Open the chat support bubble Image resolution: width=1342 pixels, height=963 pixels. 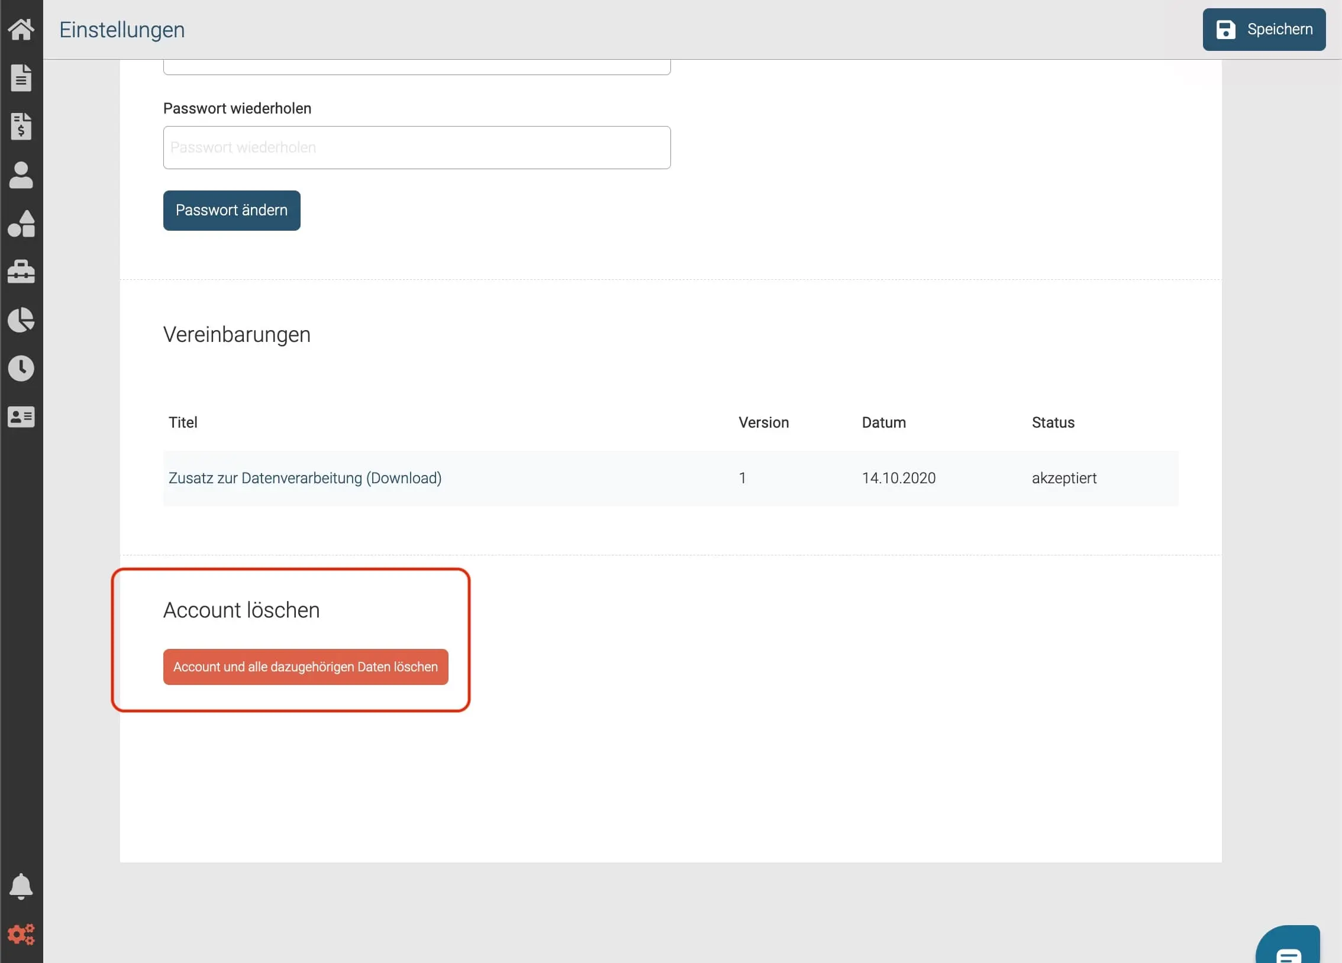(x=1288, y=945)
